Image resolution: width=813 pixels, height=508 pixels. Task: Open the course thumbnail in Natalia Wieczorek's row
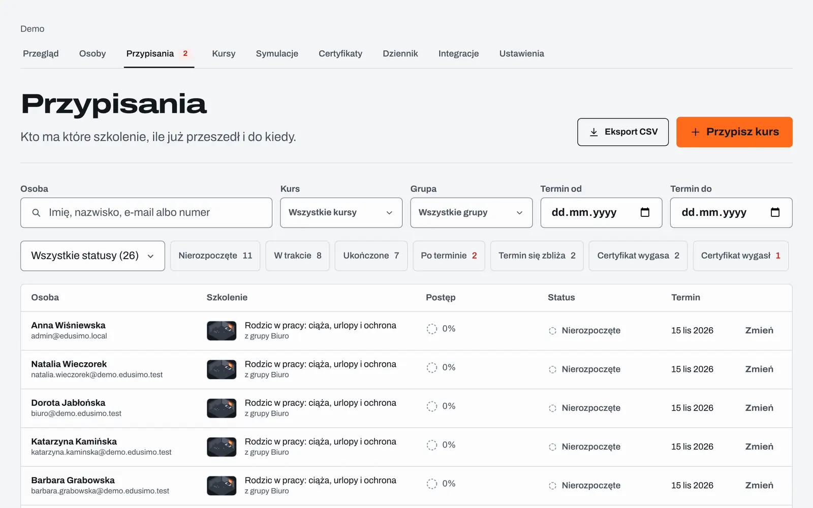222,369
